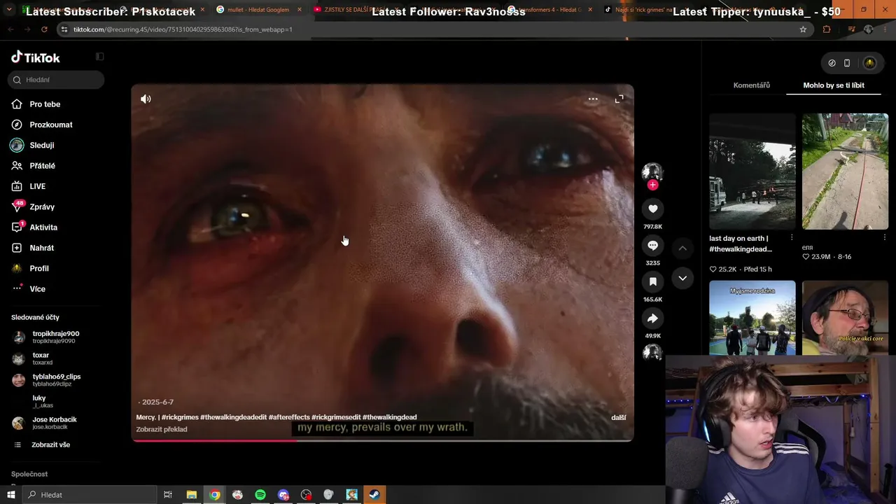This screenshot has height=504, width=896.
Task: Open the video three-dot options menu
Action: [x=593, y=99]
